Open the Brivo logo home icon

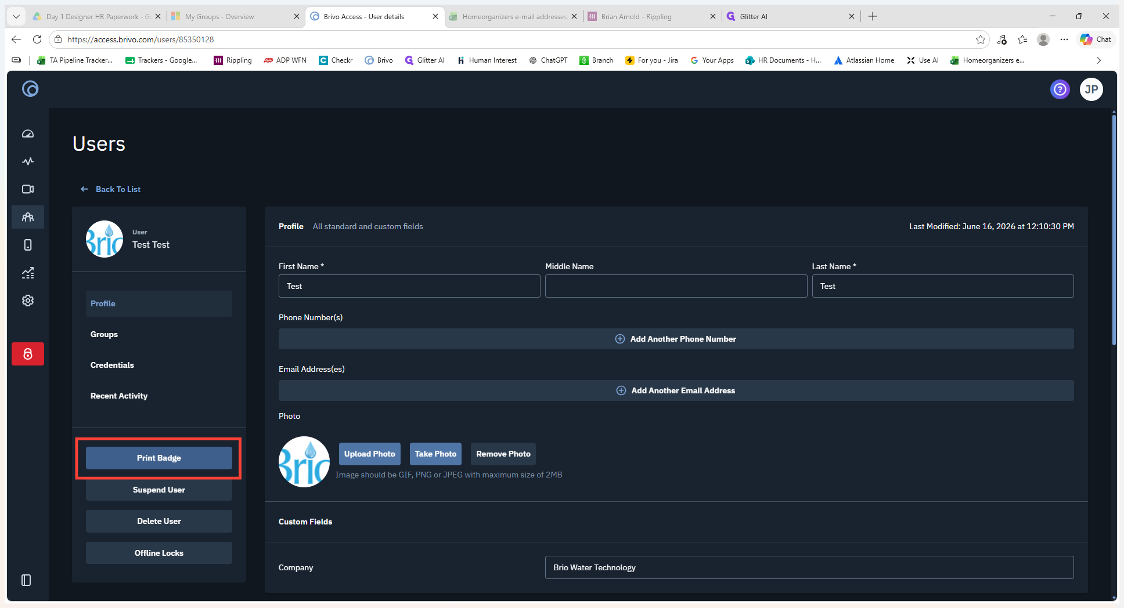click(x=30, y=89)
